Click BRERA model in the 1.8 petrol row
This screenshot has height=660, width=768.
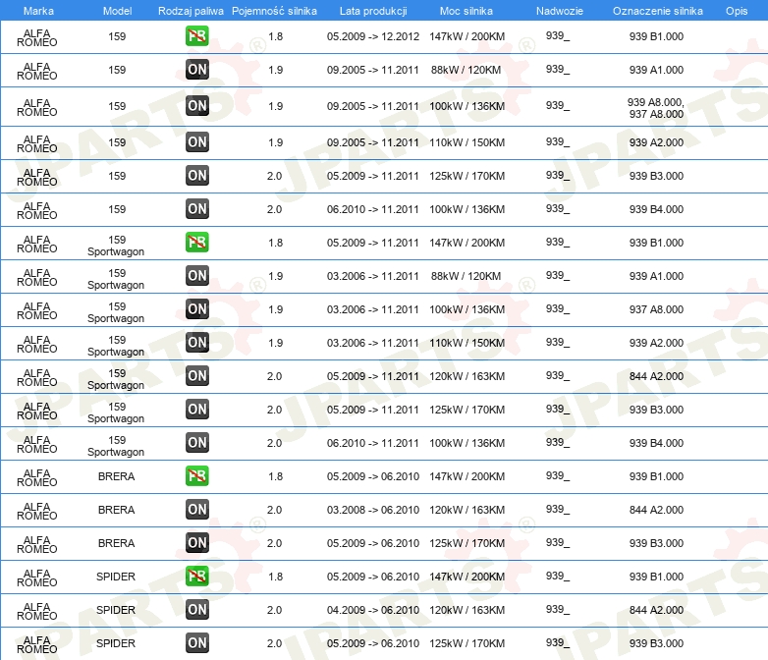(x=117, y=476)
